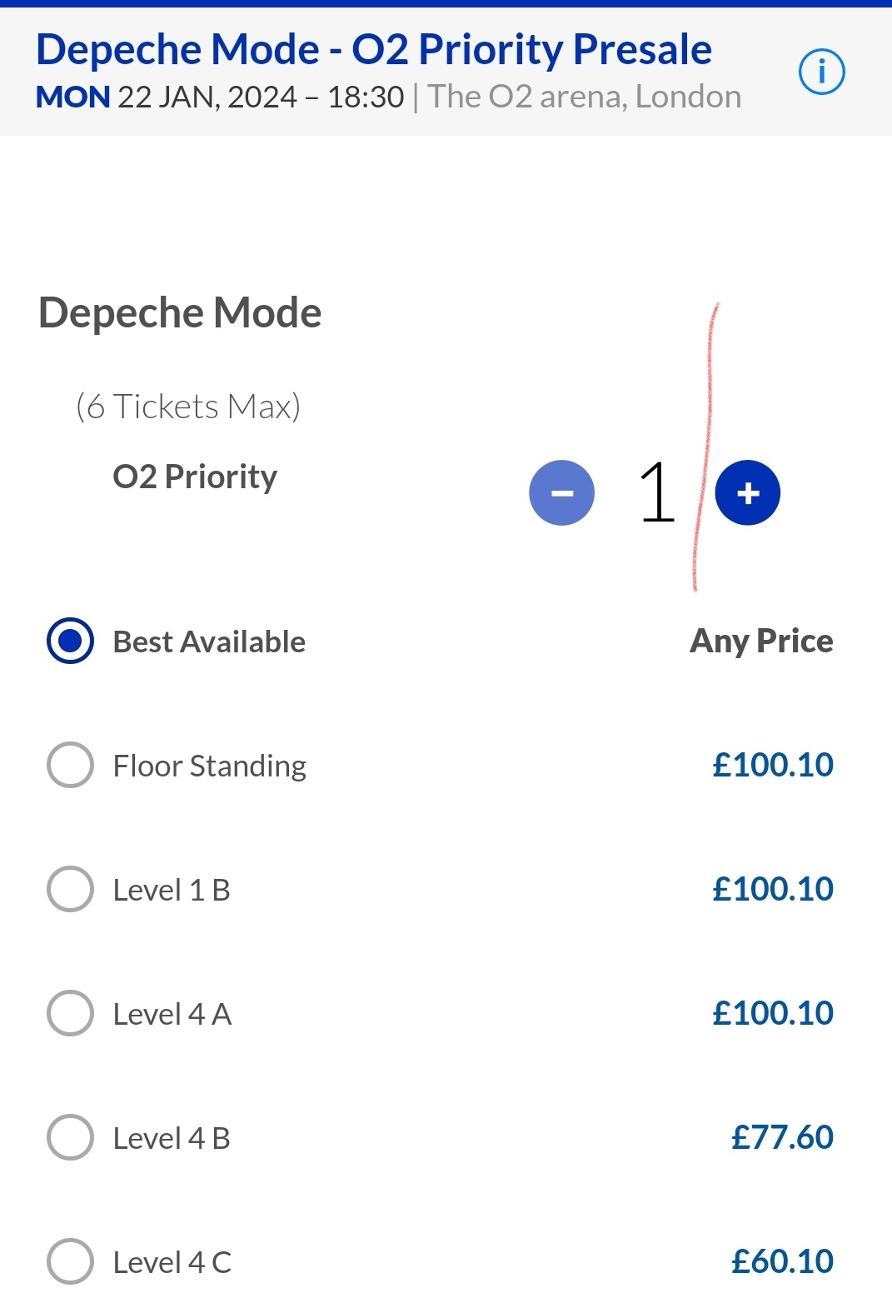Tap the Floor Standing £100.10 price
The image size is (892, 1303).
pyautogui.click(x=772, y=765)
